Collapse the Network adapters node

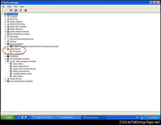click(5, 44)
